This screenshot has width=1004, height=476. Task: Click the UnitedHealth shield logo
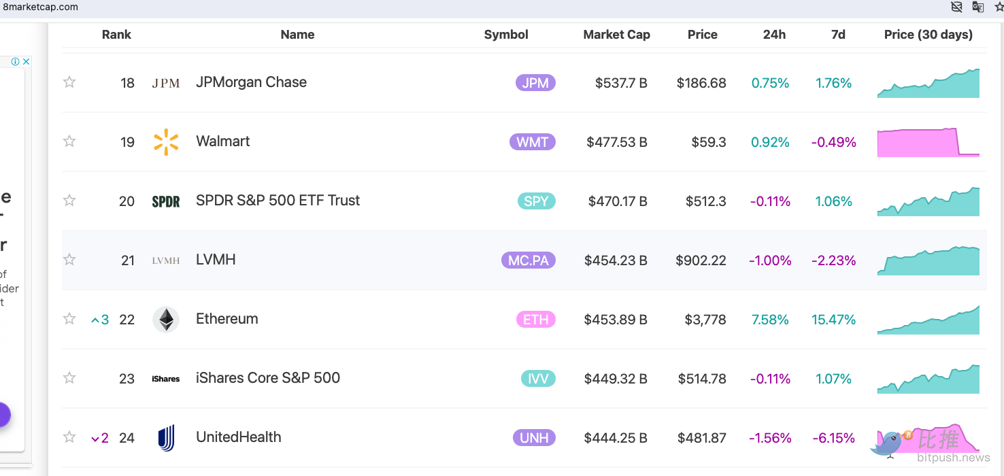165,438
